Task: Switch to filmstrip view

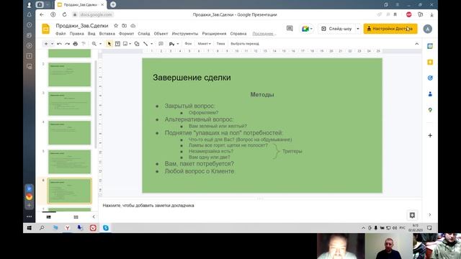Action: (x=49, y=217)
